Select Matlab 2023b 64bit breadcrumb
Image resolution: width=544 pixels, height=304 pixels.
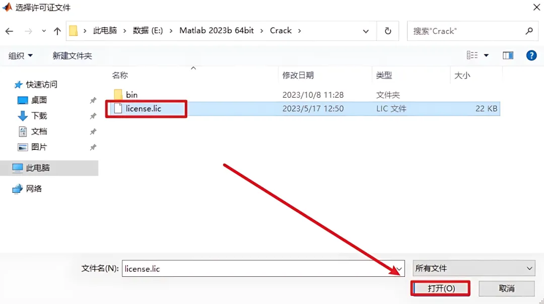pos(217,31)
